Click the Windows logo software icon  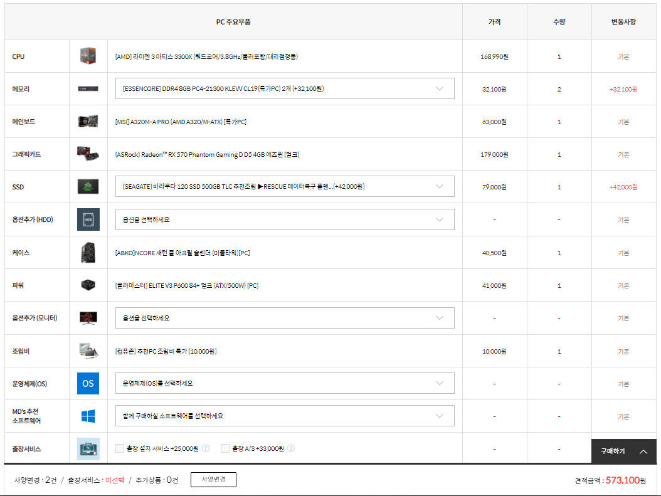tap(88, 416)
